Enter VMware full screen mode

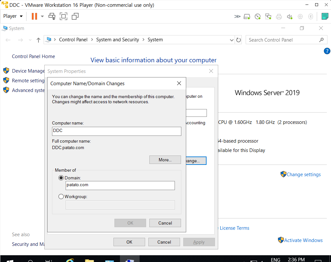(64, 16)
